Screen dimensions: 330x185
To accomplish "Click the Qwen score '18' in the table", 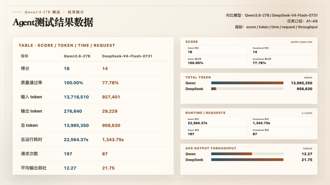I will pyautogui.click(x=67, y=68).
